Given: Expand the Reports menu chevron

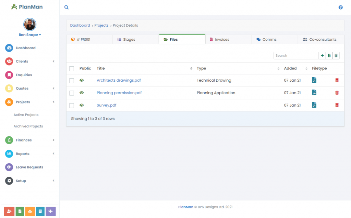Looking at the screenshot, I should click(53, 154).
